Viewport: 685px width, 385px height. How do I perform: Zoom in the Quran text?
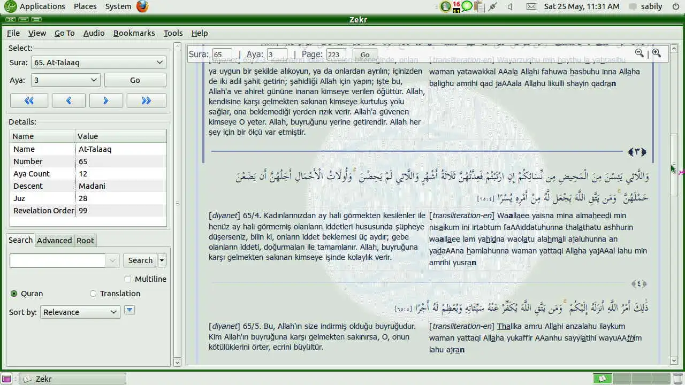[657, 53]
